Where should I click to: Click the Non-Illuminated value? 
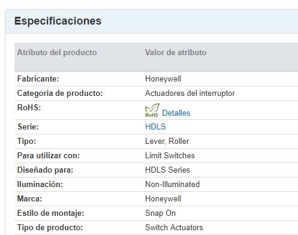(172, 184)
